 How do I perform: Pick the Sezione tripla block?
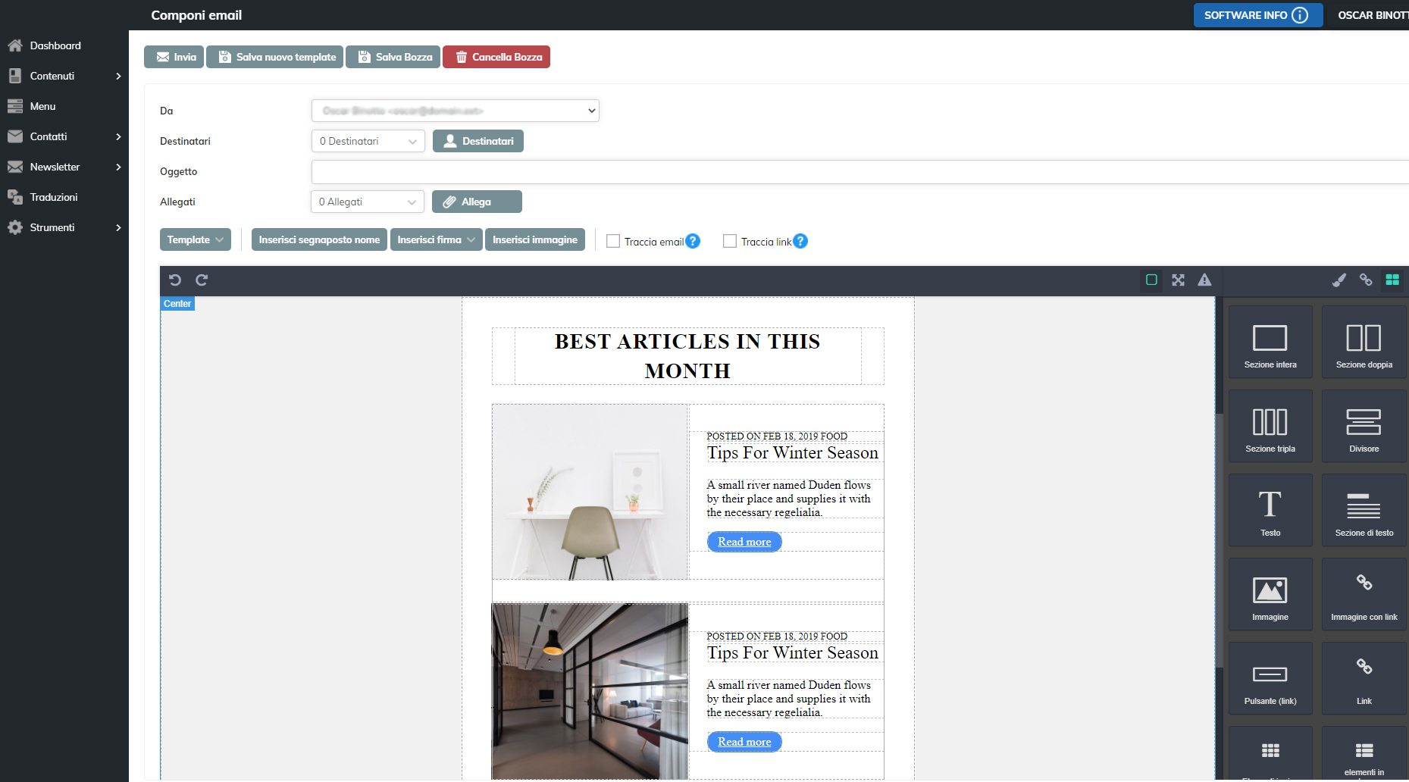pyautogui.click(x=1270, y=426)
